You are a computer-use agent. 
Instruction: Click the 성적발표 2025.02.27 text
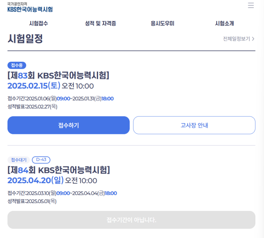pos(32,107)
